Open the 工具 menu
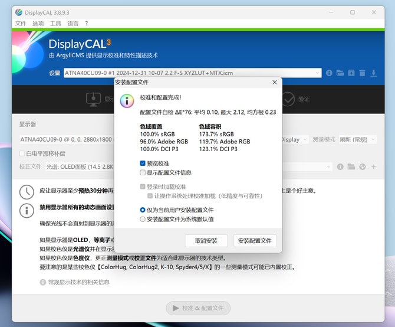 55,24
